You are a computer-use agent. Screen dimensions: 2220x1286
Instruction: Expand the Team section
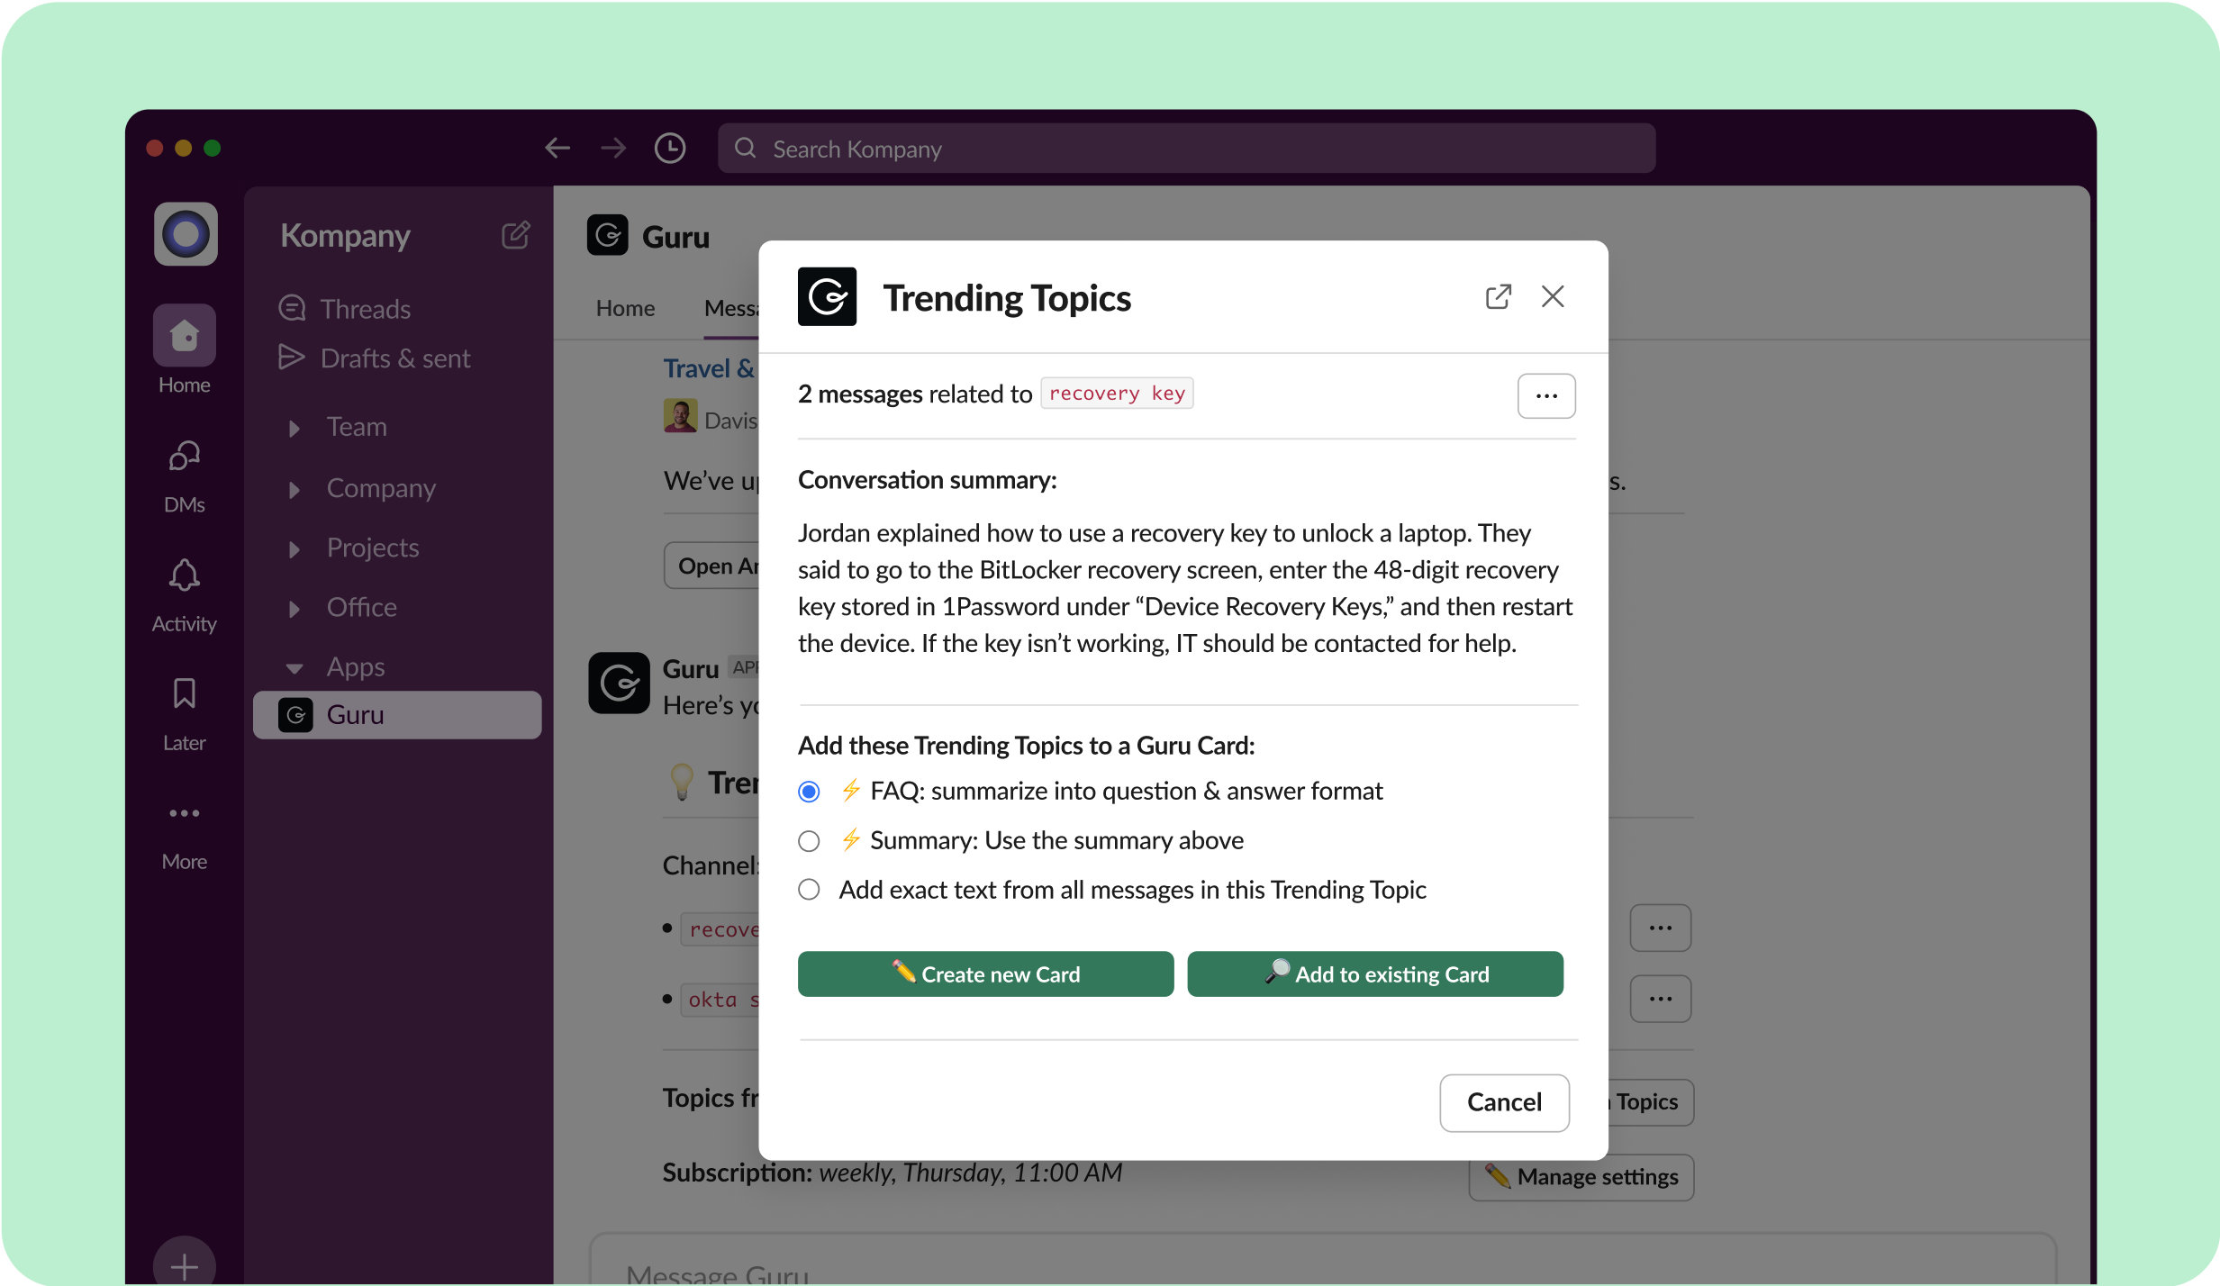(x=294, y=428)
